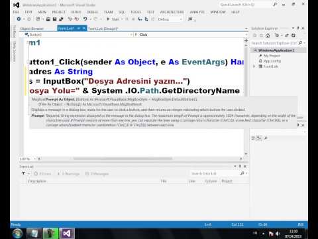This screenshot has height=239, width=318.
Task: Click the Redo toolbar icon
Action: (95, 19)
